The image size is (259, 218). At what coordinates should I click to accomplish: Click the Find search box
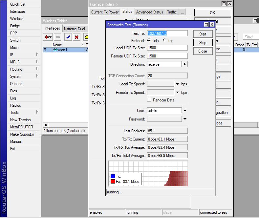pyautogui.click(x=251, y=37)
